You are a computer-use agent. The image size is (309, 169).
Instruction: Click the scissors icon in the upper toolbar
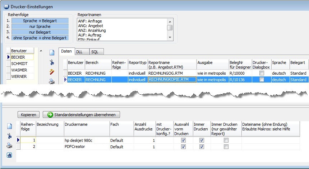(x=52, y=63)
